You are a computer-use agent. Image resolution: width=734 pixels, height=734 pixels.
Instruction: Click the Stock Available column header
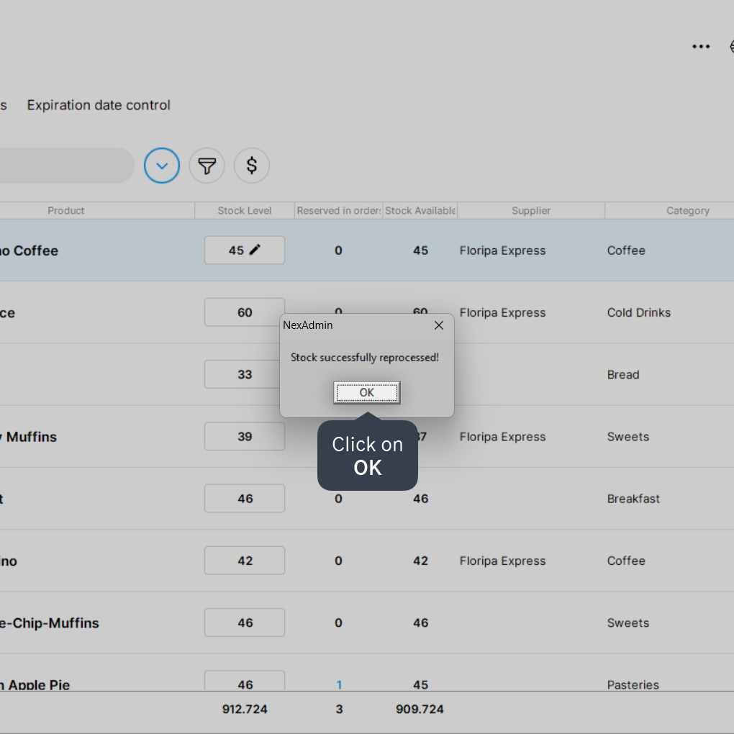pos(420,211)
